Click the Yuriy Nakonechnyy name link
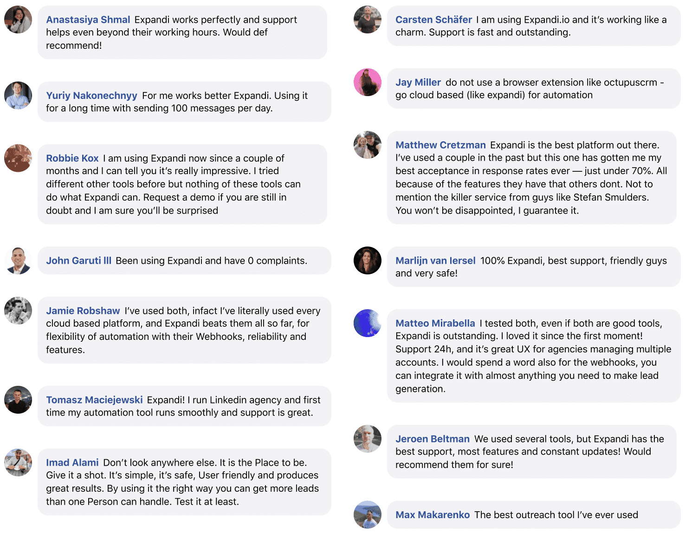Viewport: 685px width, 533px height. point(91,95)
